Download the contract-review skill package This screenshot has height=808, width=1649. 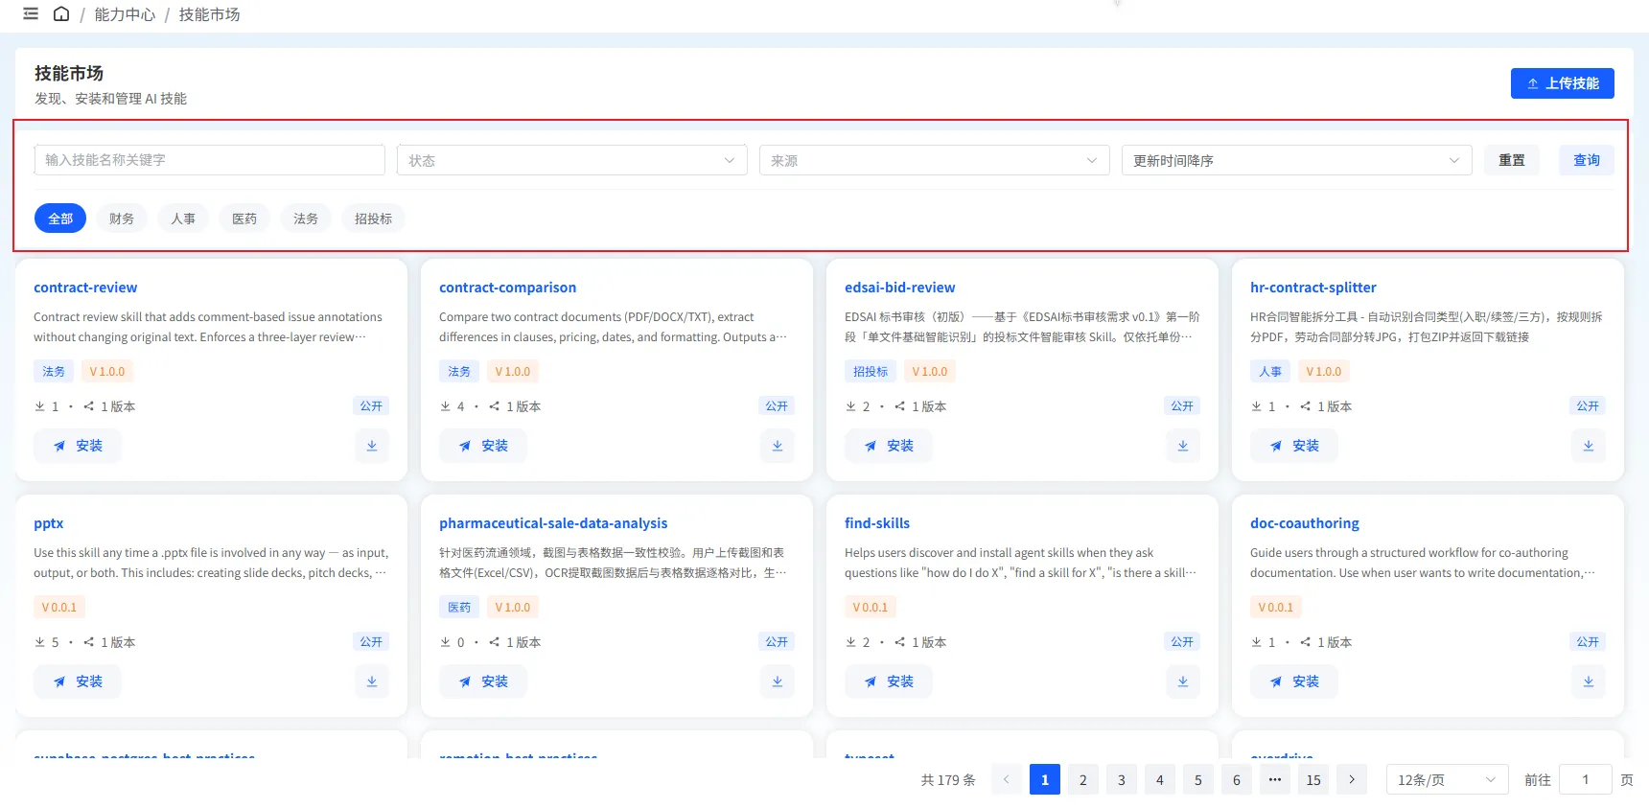point(372,446)
